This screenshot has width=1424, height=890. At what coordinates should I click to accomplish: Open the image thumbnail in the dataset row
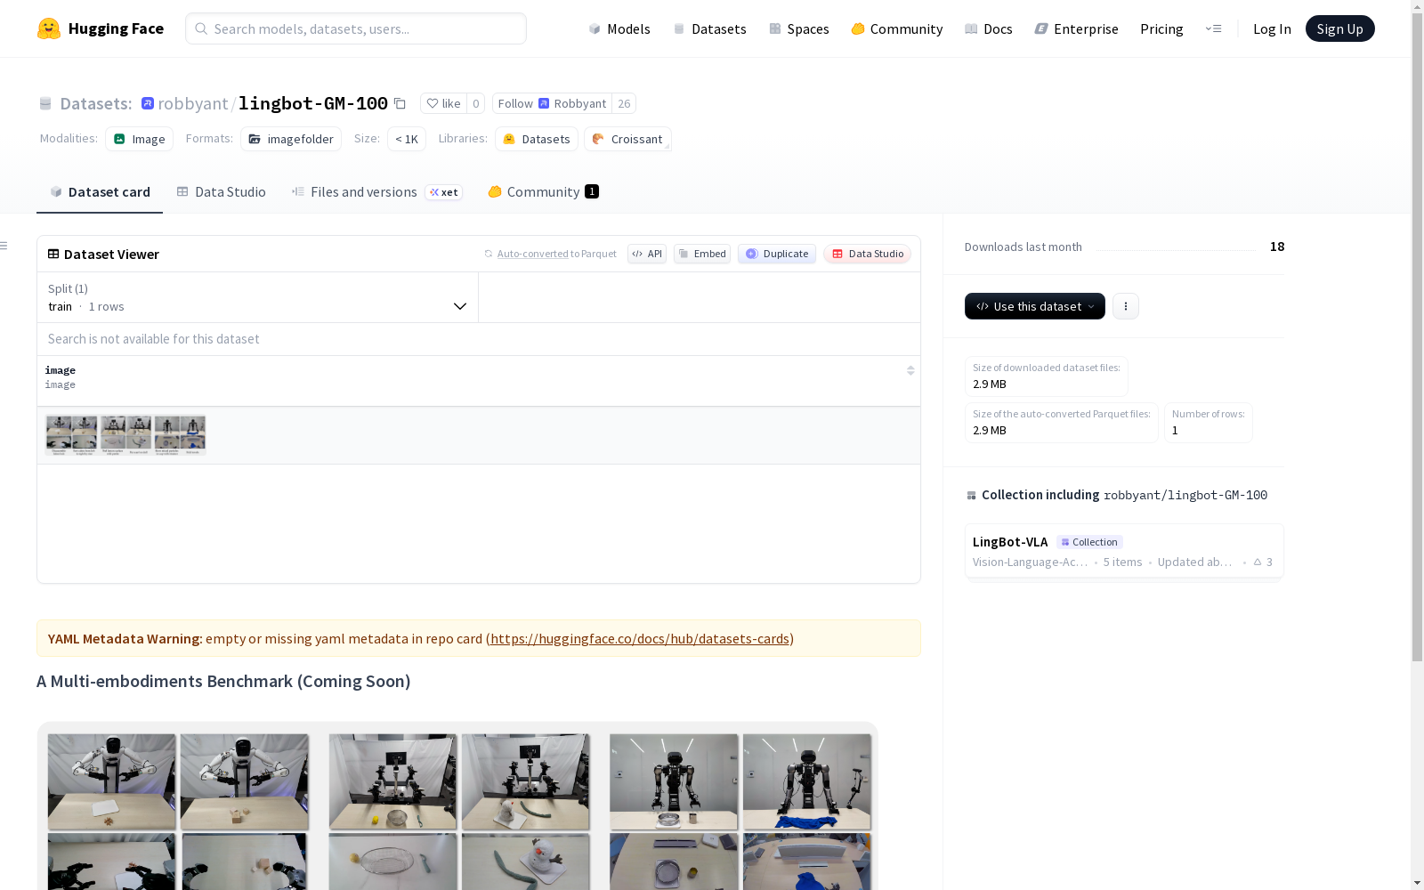point(125,435)
